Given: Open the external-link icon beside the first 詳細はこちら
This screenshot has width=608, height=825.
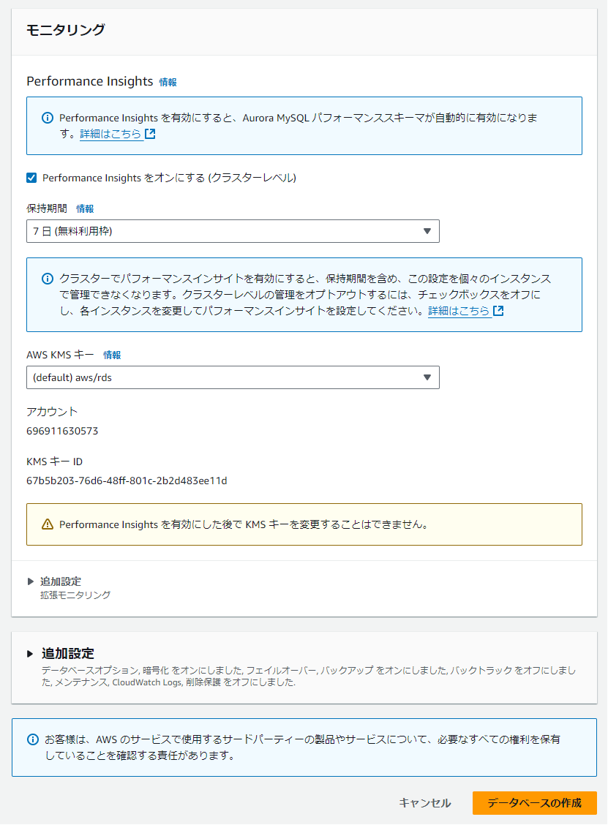Looking at the screenshot, I should (150, 134).
